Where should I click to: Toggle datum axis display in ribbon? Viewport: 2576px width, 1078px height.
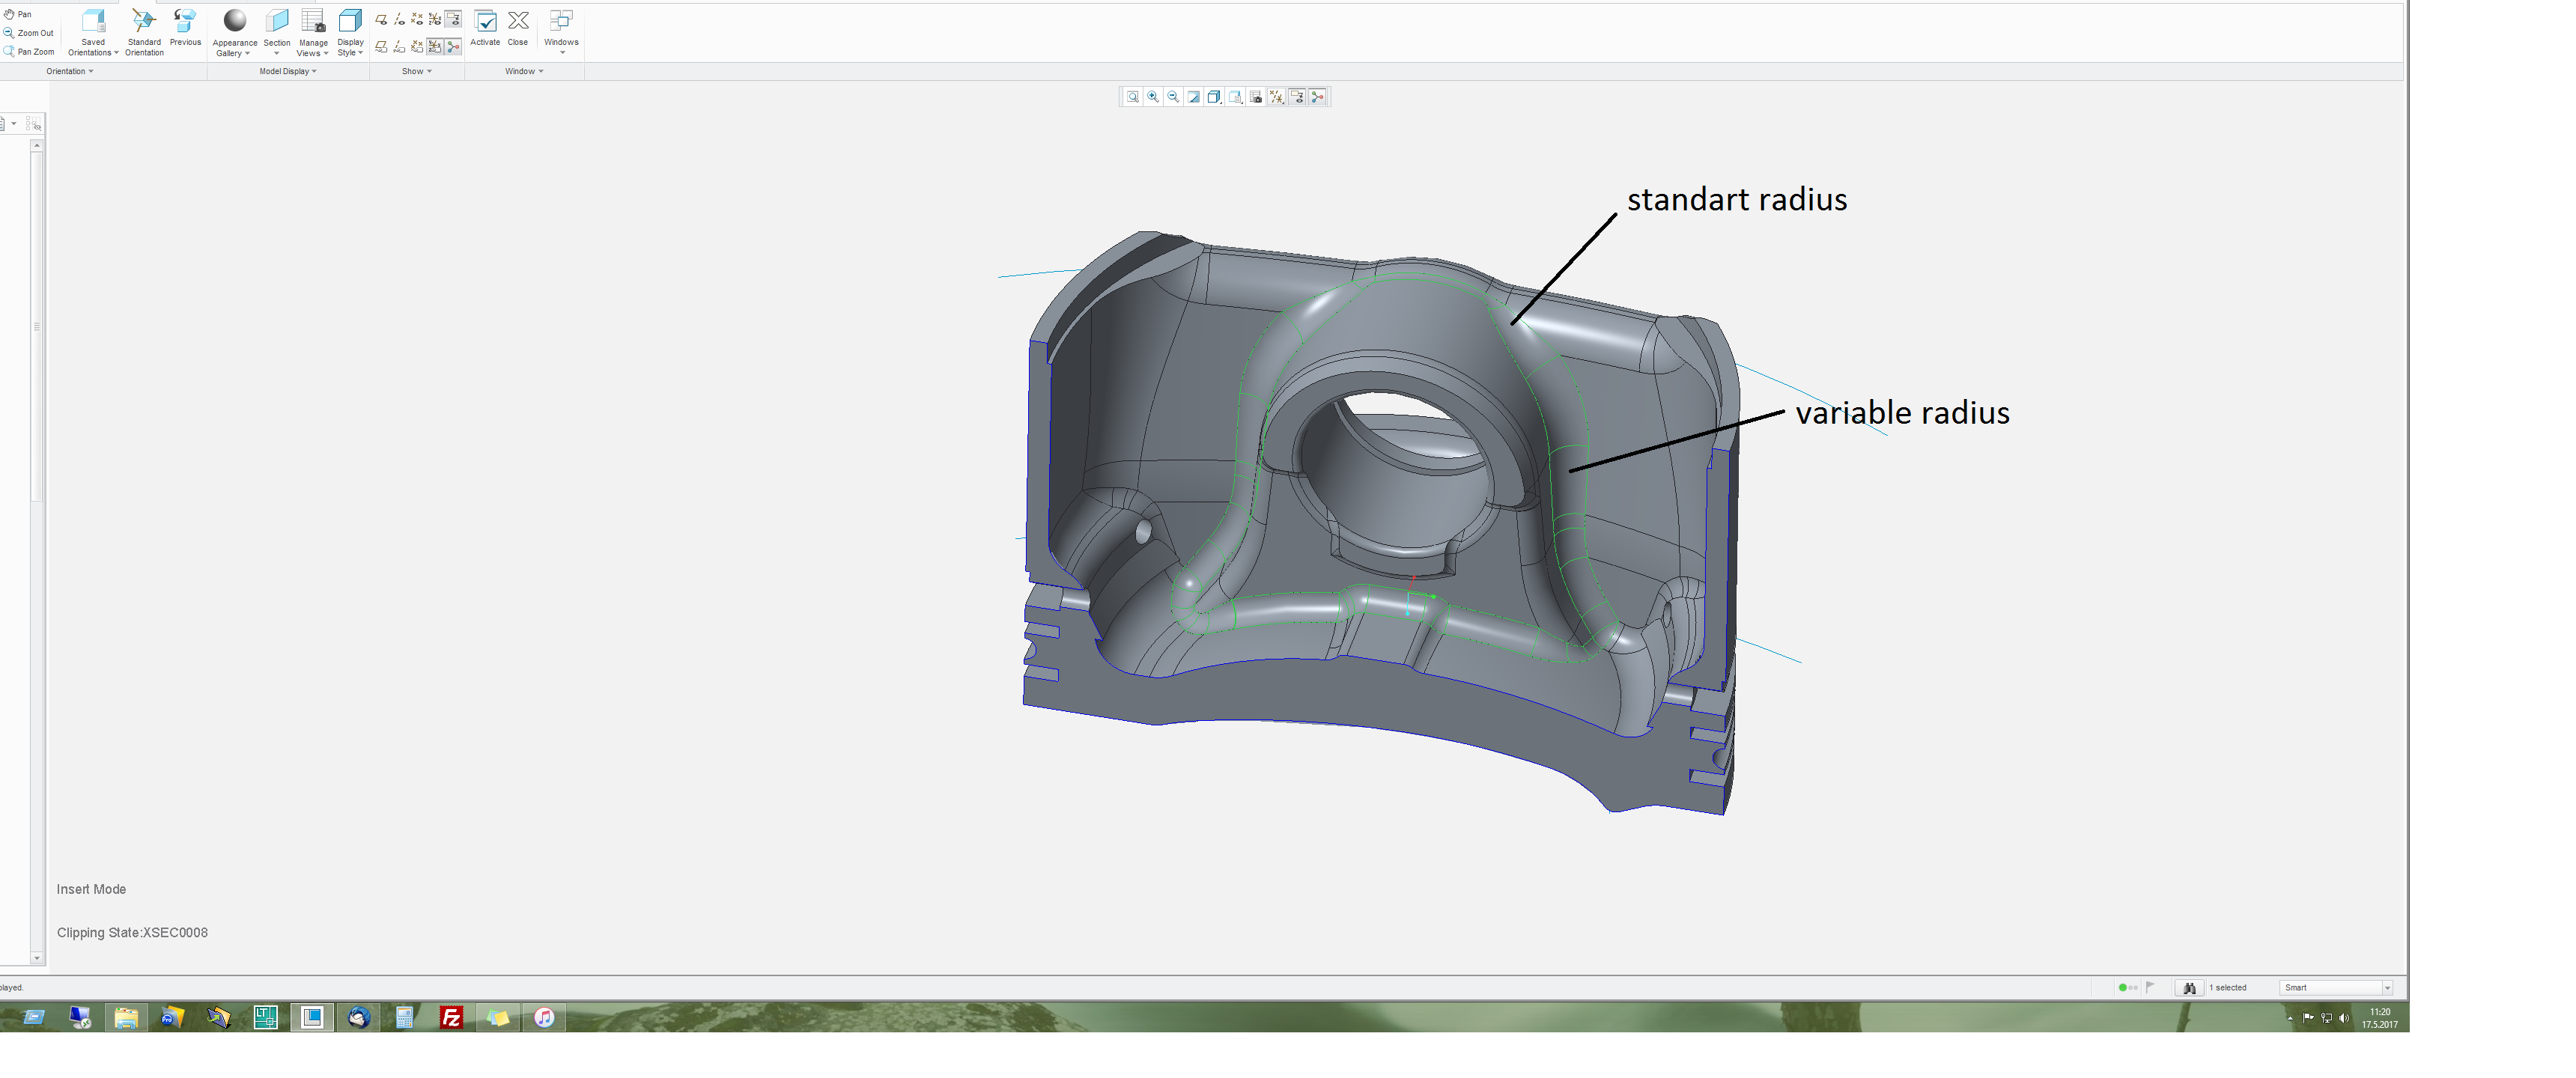(x=399, y=19)
